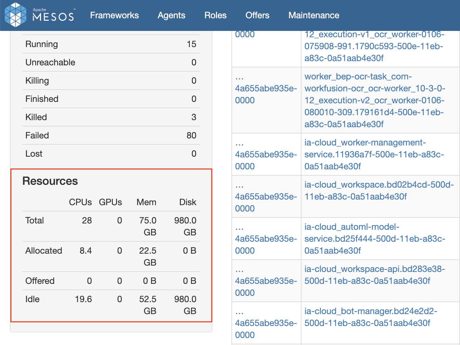460x345 pixels.
Task: Open ocr_worker execution-v2 task link
Action: [x=374, y=100]
